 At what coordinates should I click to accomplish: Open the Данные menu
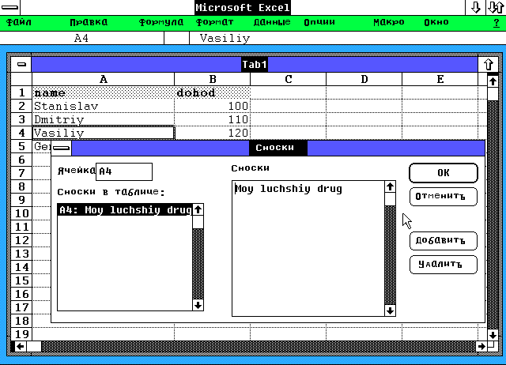click(272, 22)
